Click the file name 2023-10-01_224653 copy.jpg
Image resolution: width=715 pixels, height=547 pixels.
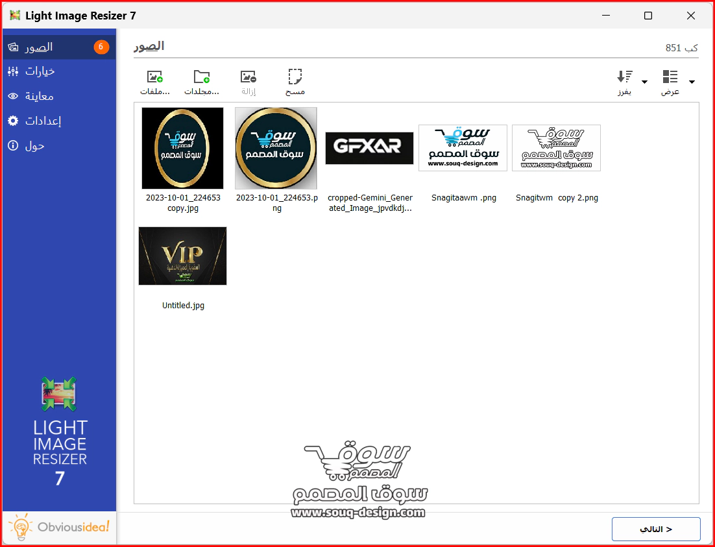183,203
